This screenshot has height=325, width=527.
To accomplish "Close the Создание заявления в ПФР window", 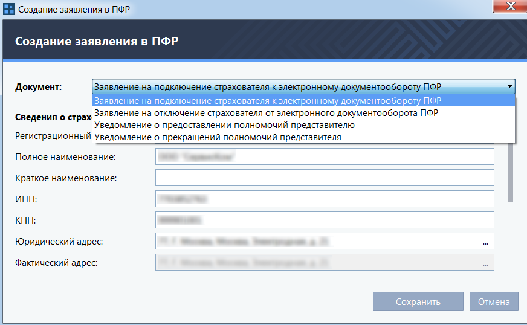I will pyautogui.click(x=510, y=6).
